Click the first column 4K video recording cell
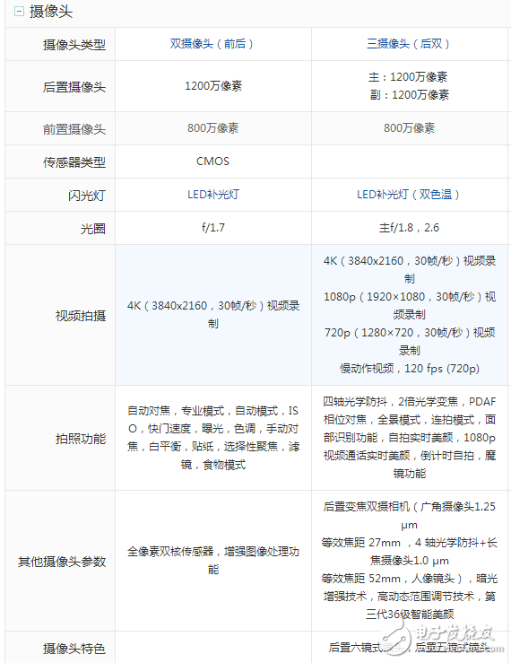This screenshot has height=663, width=511. click(x=213, y=315)
